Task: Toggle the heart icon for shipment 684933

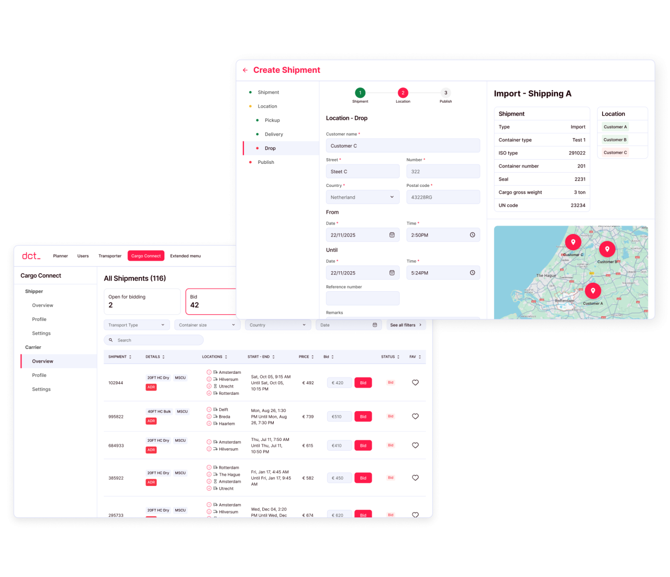Action: [415, 446]
